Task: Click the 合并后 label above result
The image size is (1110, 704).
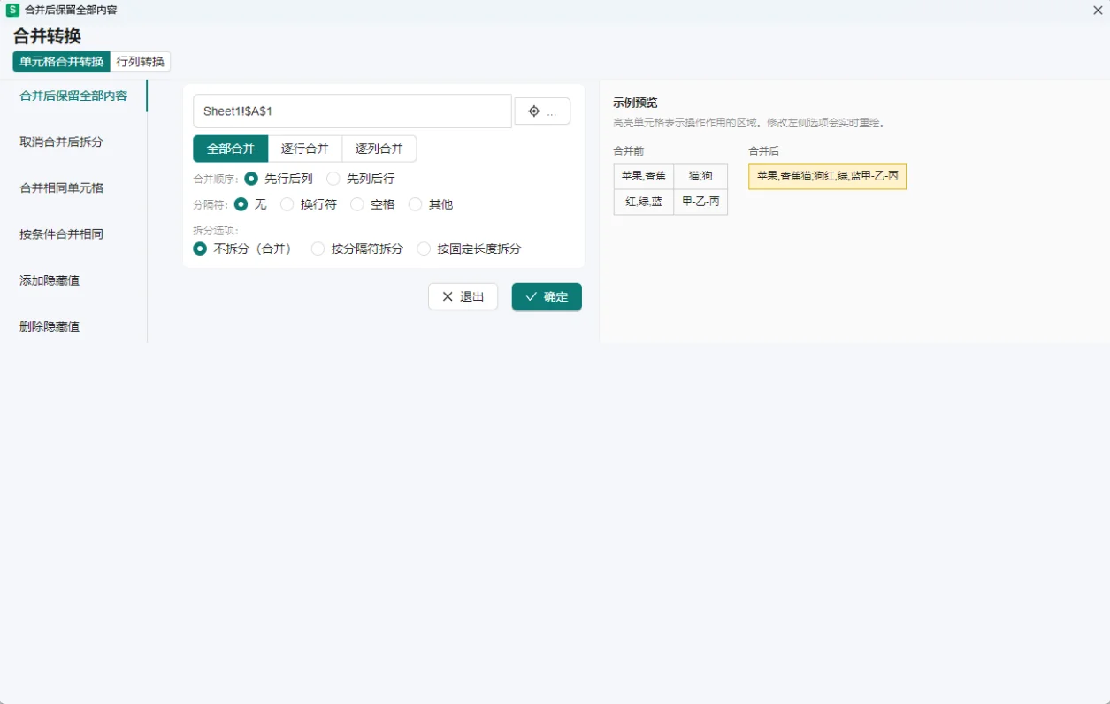Action: click(763, 151)
